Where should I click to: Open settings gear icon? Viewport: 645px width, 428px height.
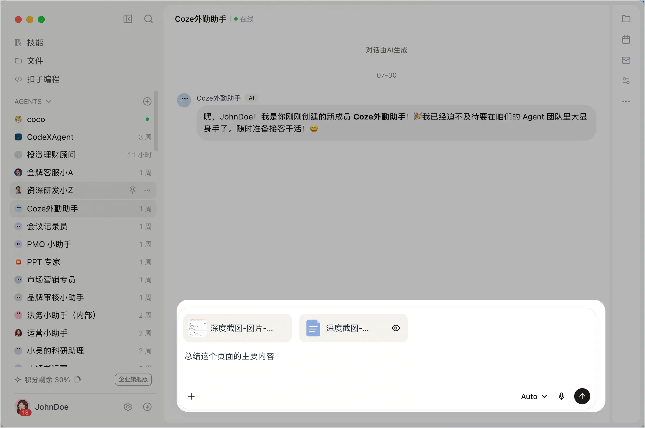coord(128,407)
